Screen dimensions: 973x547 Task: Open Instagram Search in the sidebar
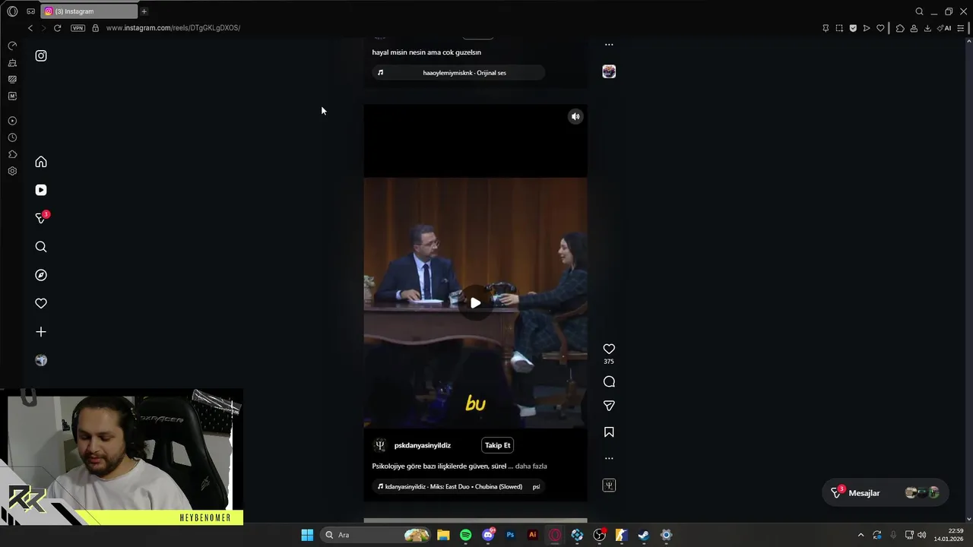[41, 247]
